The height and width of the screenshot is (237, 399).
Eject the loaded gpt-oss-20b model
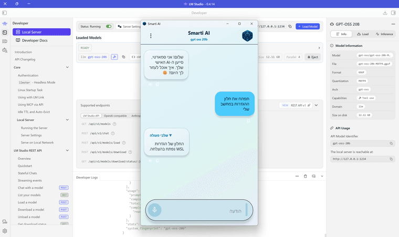click(313, 57)
